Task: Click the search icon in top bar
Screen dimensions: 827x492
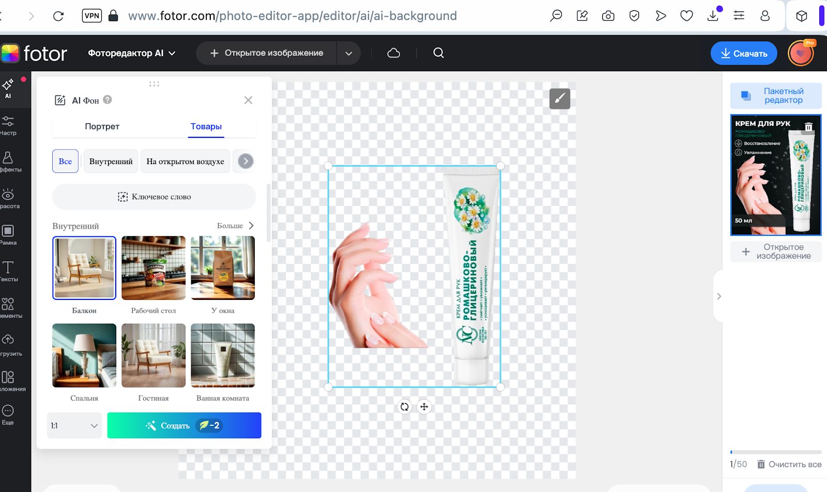Action: tap(438, 53)
